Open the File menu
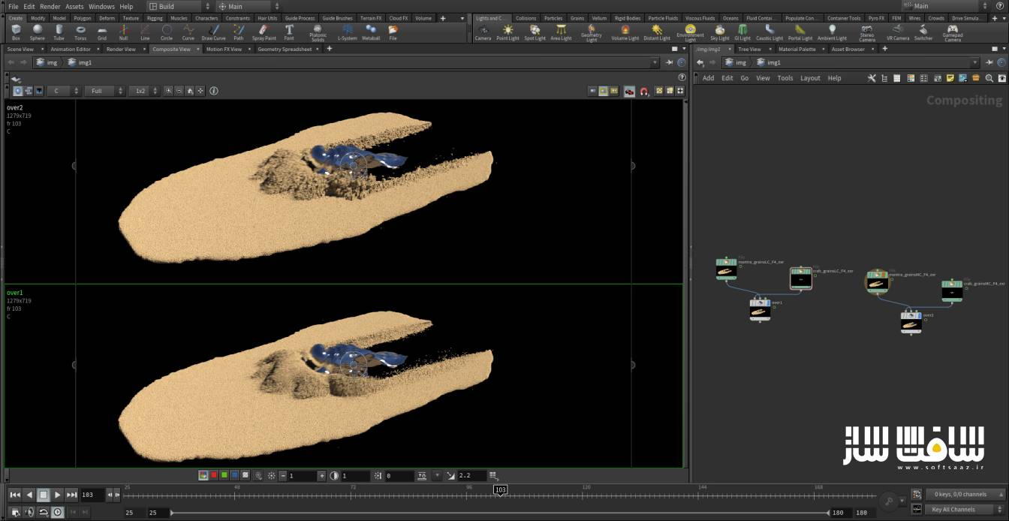Viewport: 1009px width, 521px height. 13,6
